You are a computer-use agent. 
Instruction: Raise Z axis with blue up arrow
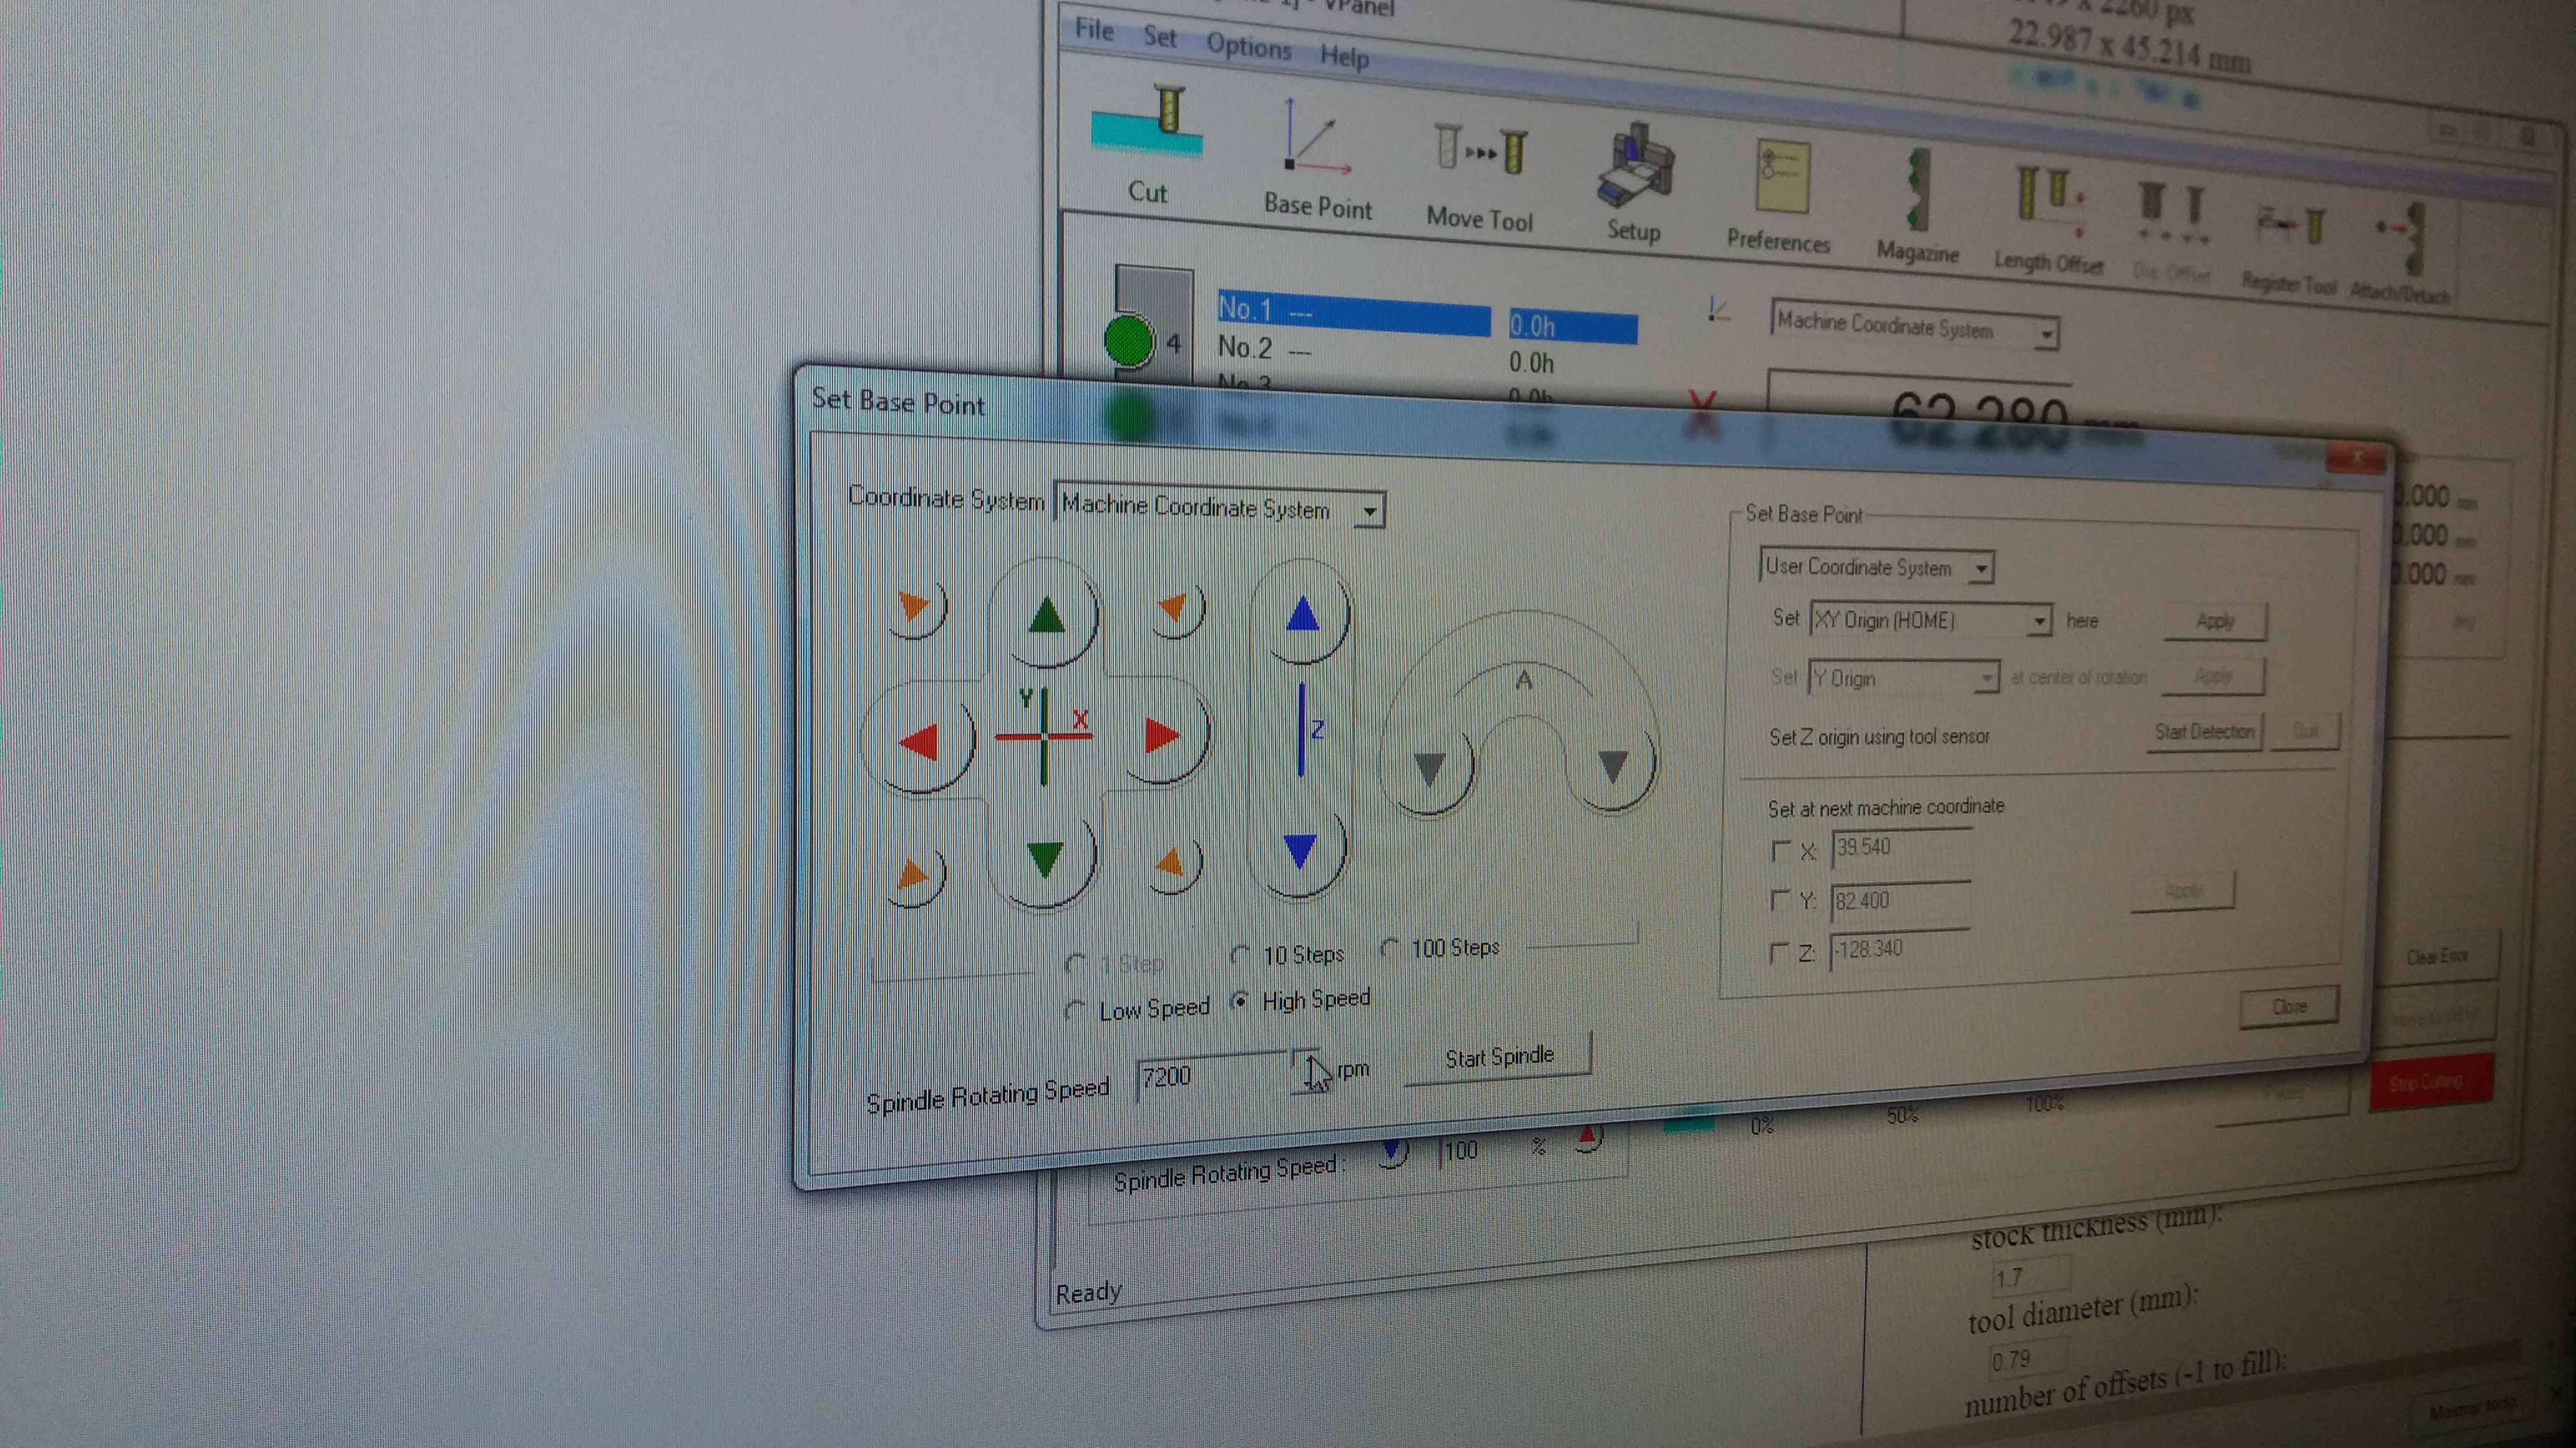[1302, 614]
